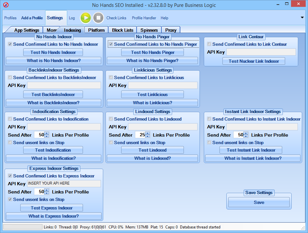Uncheck Send Confirmed Links to No Hands Indexer
This screenshot has height=233, width=308.
coord(10,44)
